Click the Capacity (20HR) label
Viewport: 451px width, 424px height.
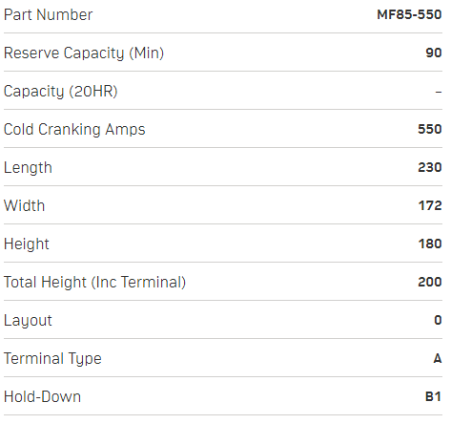(x=61, y=92)
